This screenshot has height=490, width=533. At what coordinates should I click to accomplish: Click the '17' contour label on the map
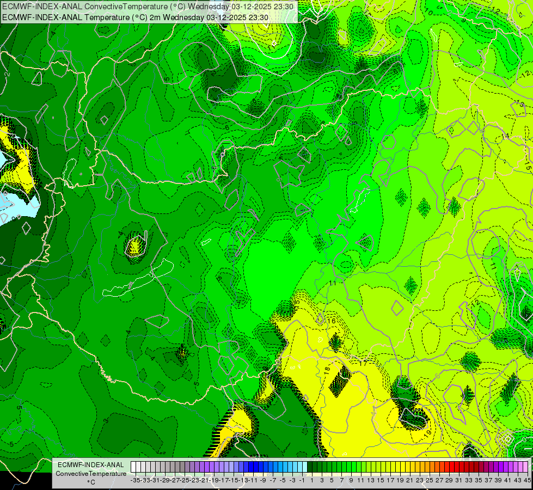coord(363,363)
